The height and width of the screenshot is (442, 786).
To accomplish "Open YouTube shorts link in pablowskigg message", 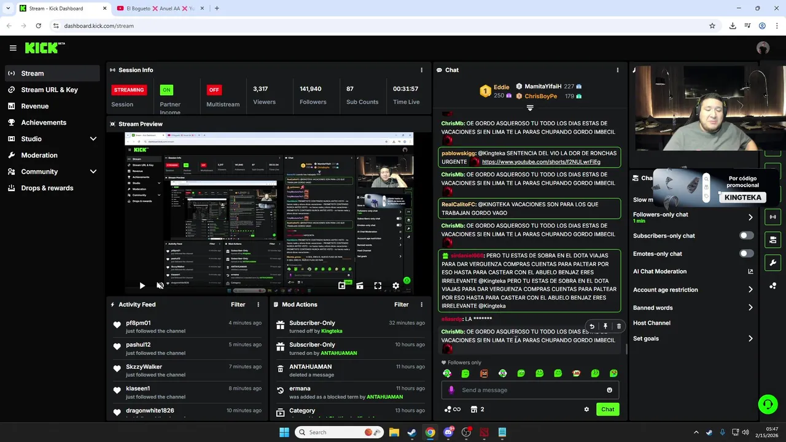I will [541, 162].
